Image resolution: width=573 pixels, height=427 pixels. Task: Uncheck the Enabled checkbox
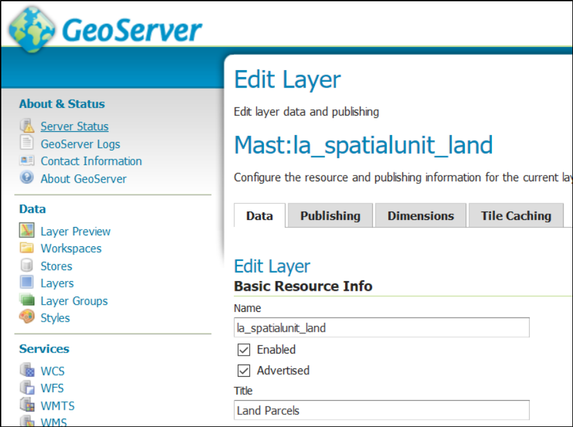243,350
